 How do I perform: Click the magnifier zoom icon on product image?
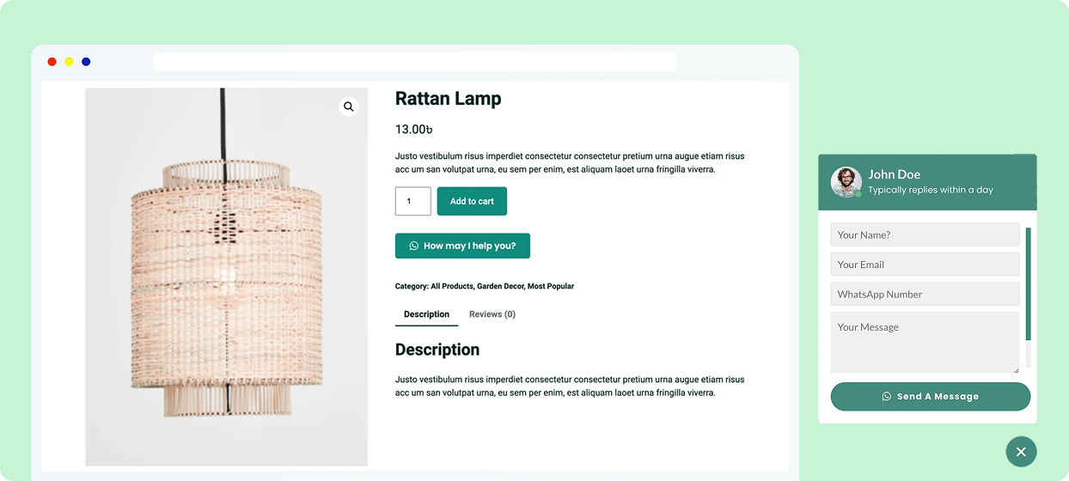coord(348,107)
